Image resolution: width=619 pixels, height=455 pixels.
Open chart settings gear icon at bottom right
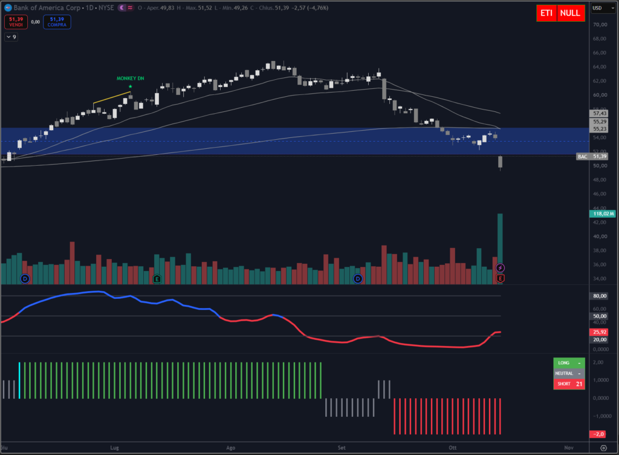click(x=603, y=448)
